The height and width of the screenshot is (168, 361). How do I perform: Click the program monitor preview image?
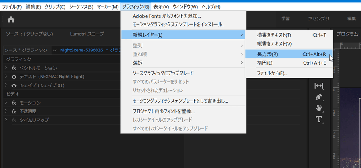pos(350,128)
